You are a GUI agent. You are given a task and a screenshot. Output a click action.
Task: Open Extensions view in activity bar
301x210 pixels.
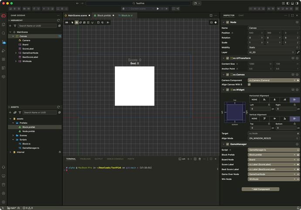click(x=3, y=59)
